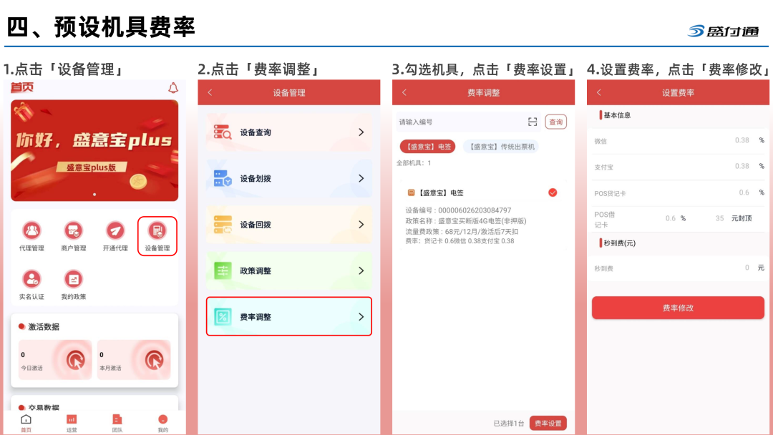This screenshot has width=773, height=435.
Task: Expand 设备回拨 row chevron
Action: click(361, 225)
